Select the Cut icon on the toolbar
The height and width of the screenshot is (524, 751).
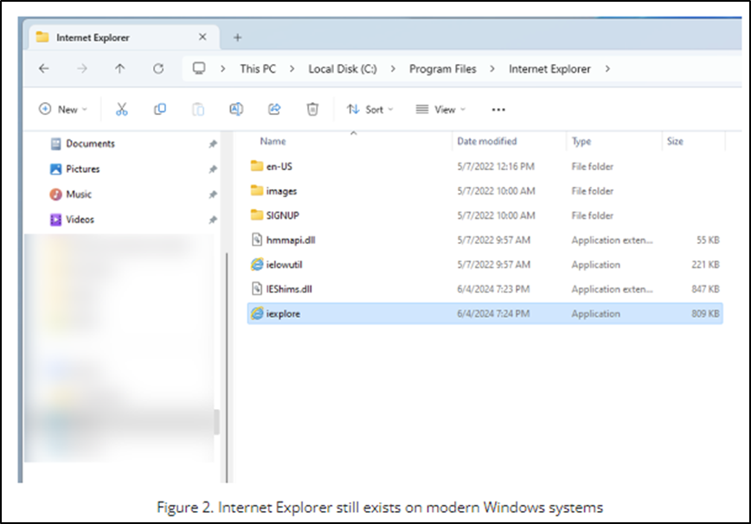121,109
